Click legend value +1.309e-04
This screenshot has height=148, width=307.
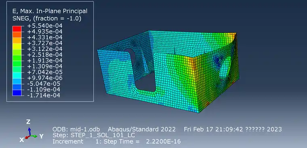coord(45,66)
